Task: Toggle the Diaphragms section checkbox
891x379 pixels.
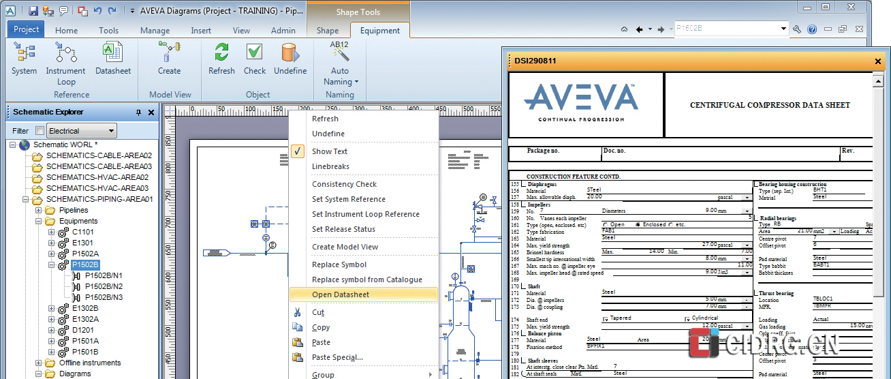Action: tap(524, 184)
